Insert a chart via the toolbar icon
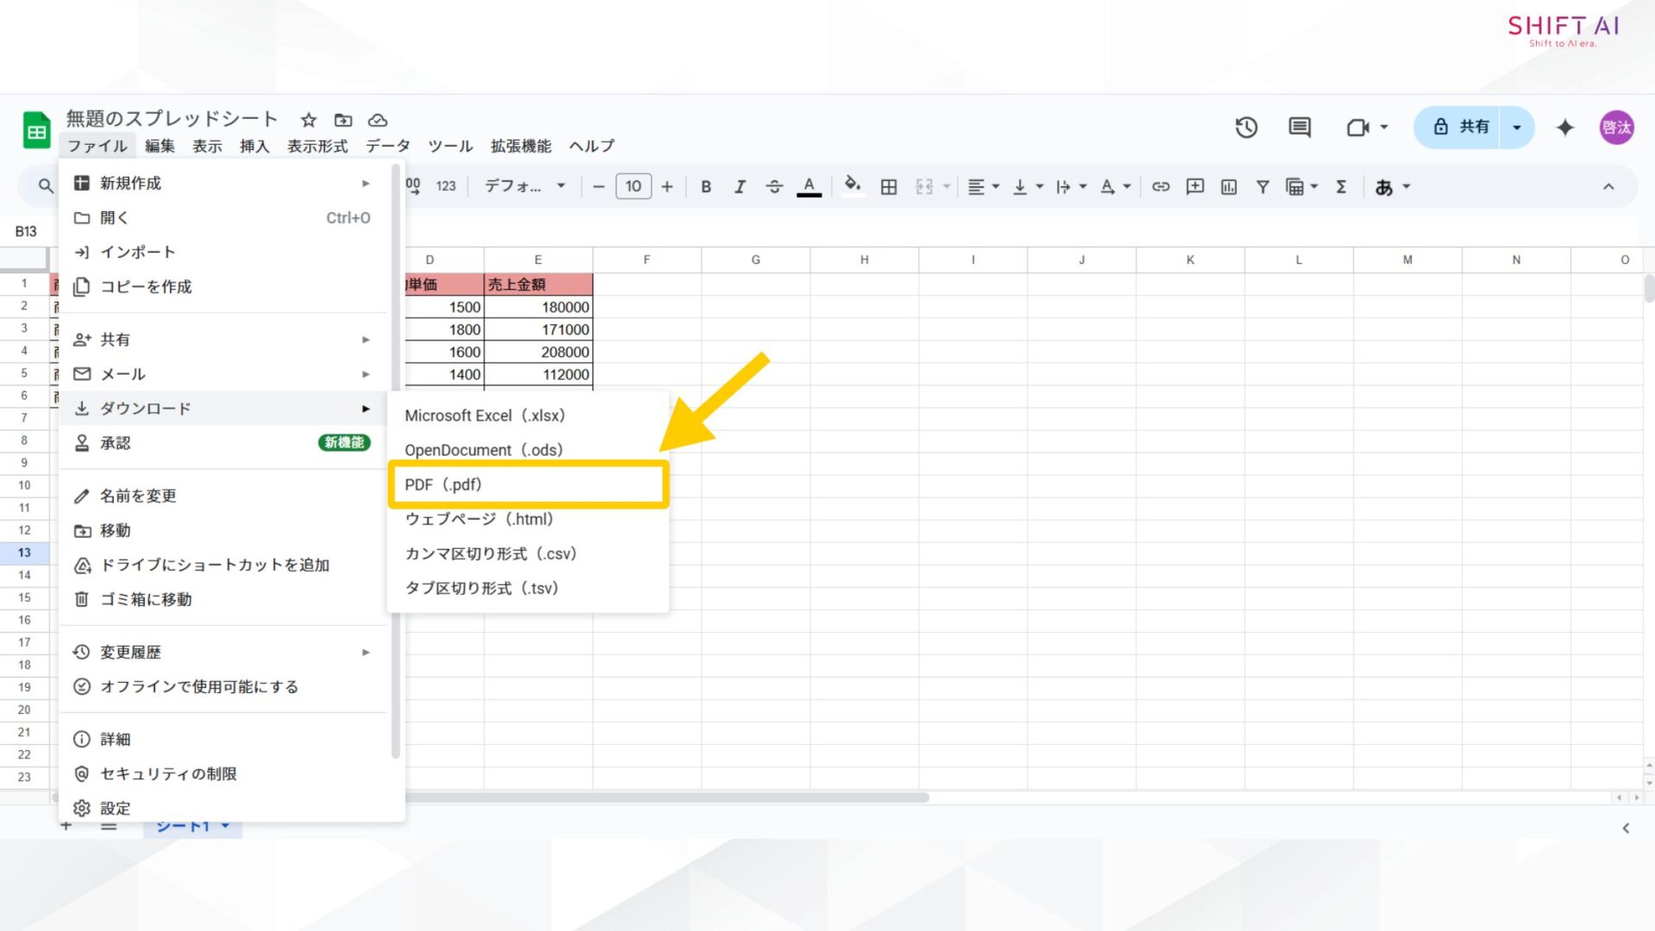 click(1228, 186)
